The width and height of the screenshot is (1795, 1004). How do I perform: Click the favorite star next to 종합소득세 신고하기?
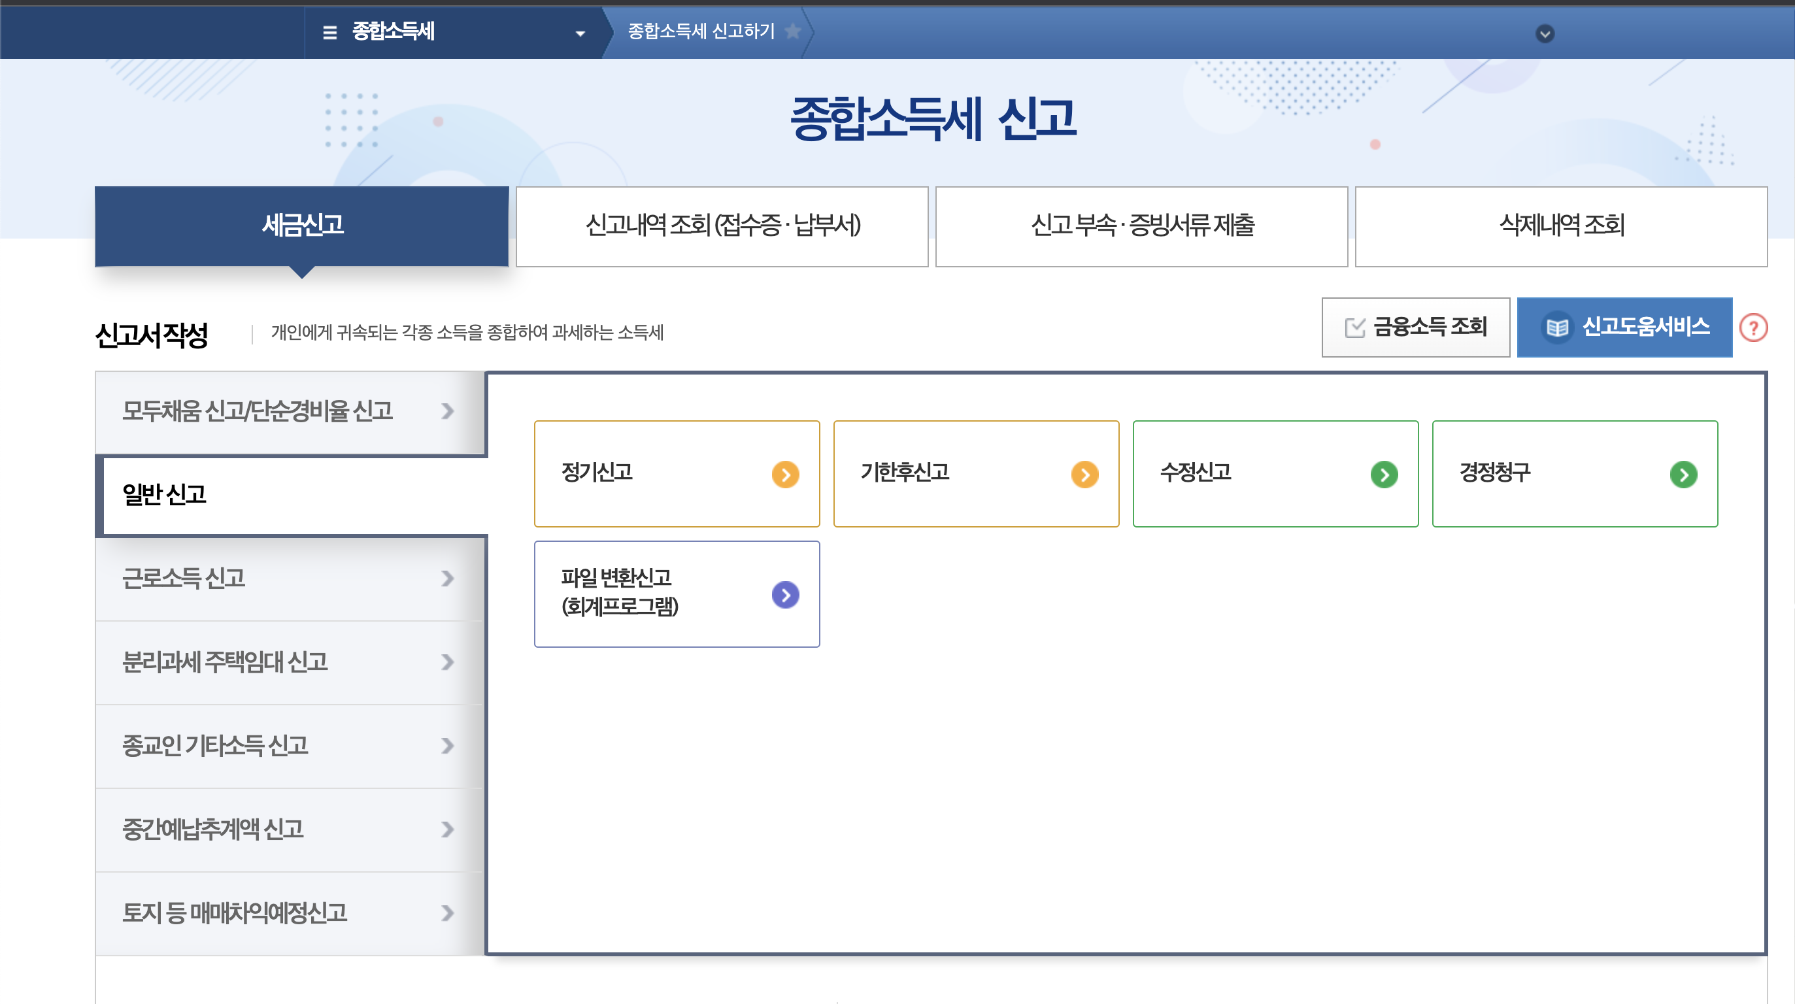[792, 31]
